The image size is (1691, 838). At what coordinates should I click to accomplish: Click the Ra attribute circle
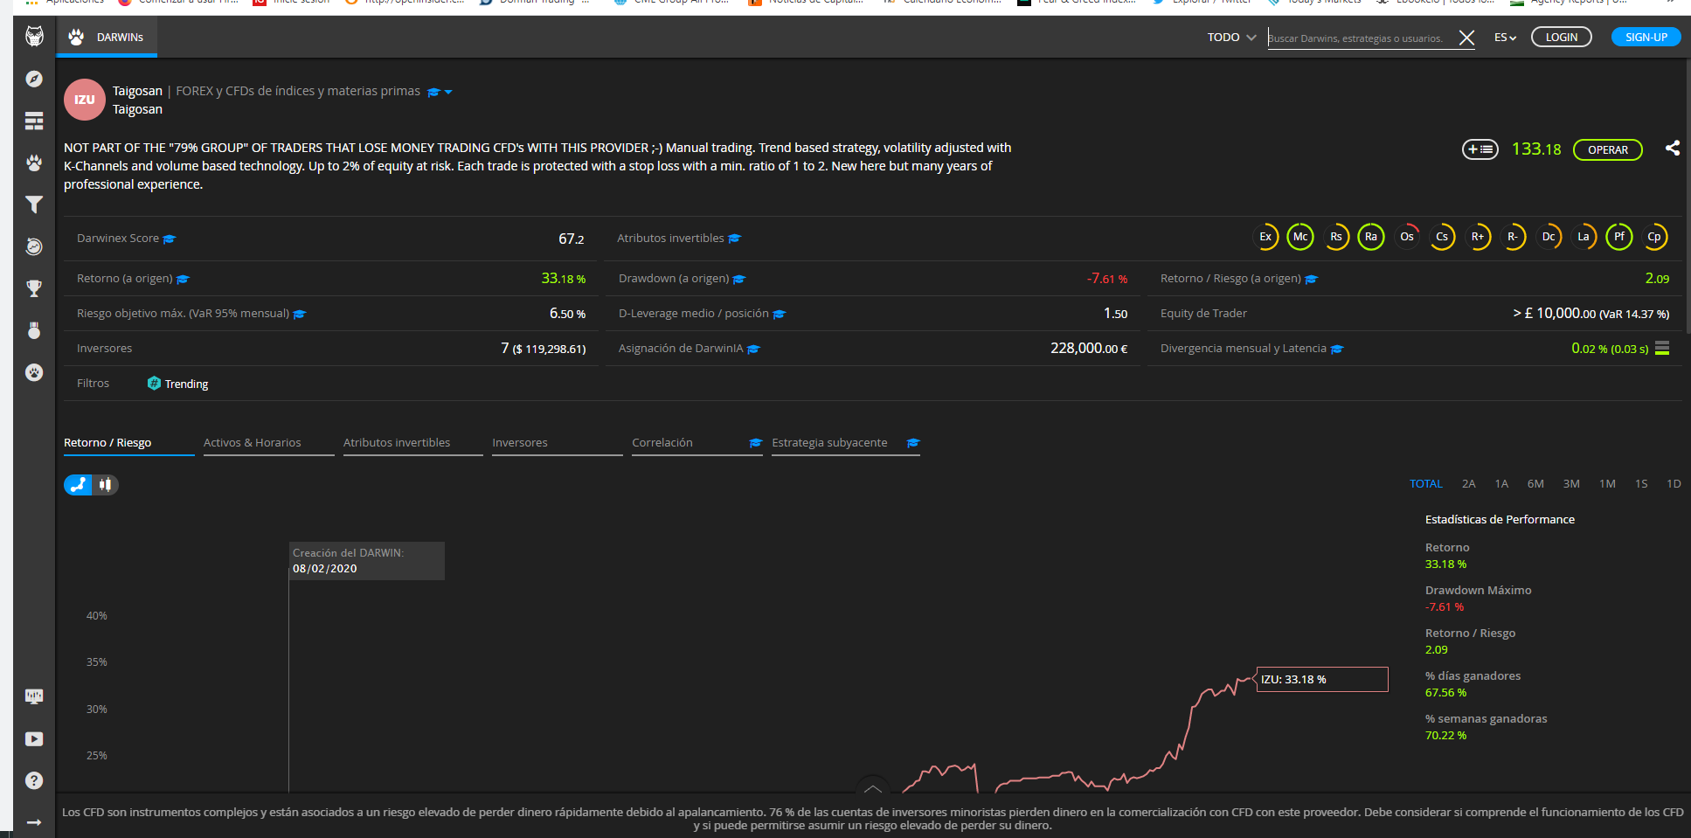click(1371, 237)
